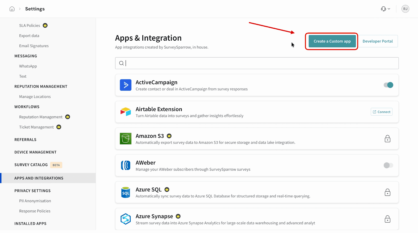
Task: Click the lock icon on Azure Synapse
Action: click(x=387, y=219)
